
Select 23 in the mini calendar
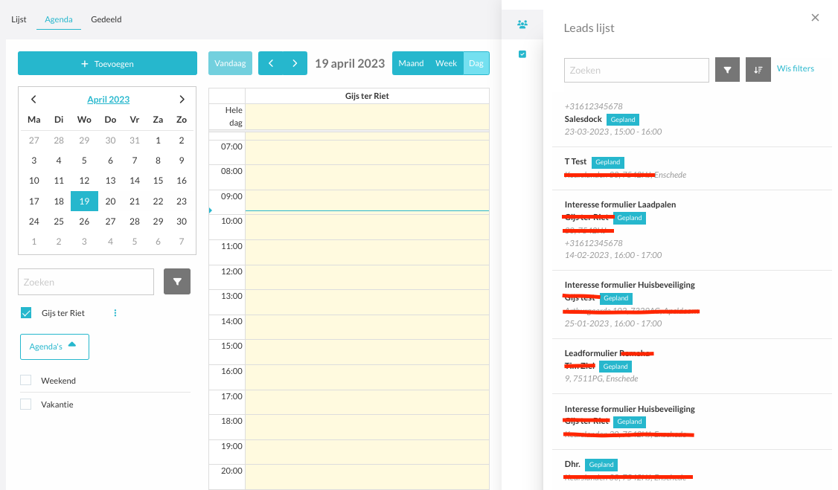(182, 202)
